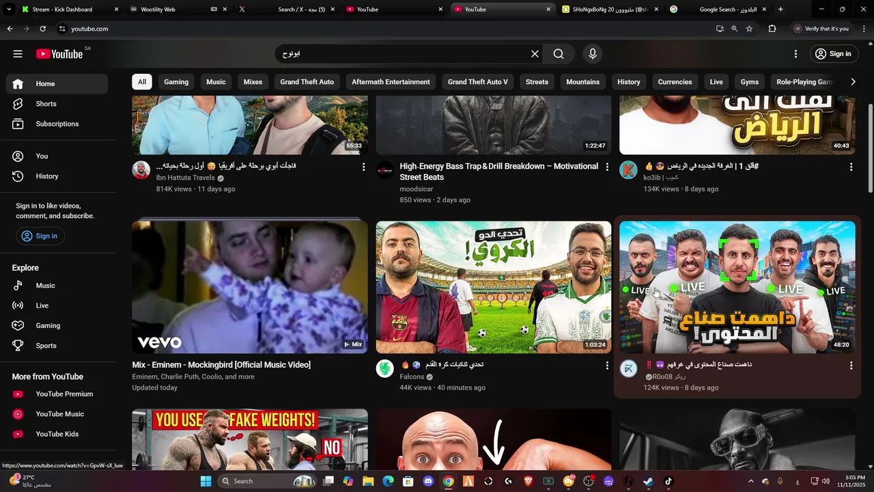
Task: Click the Sign in button at top right
Action: 833,54
